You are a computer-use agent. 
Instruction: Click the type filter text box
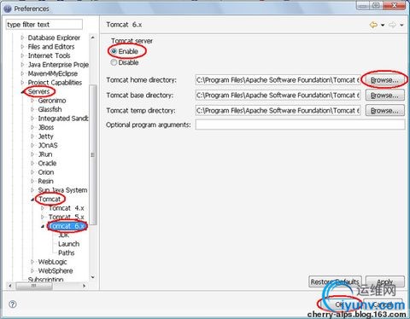[44, 25]
